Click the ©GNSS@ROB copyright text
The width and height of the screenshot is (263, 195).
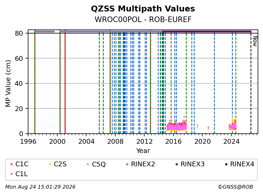point(235,187)
